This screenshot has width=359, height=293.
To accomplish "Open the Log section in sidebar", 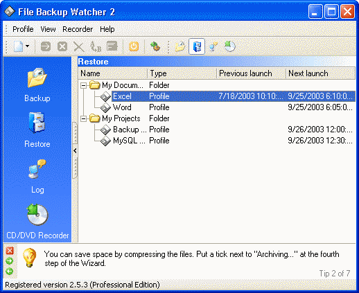I will pos(37,177).
